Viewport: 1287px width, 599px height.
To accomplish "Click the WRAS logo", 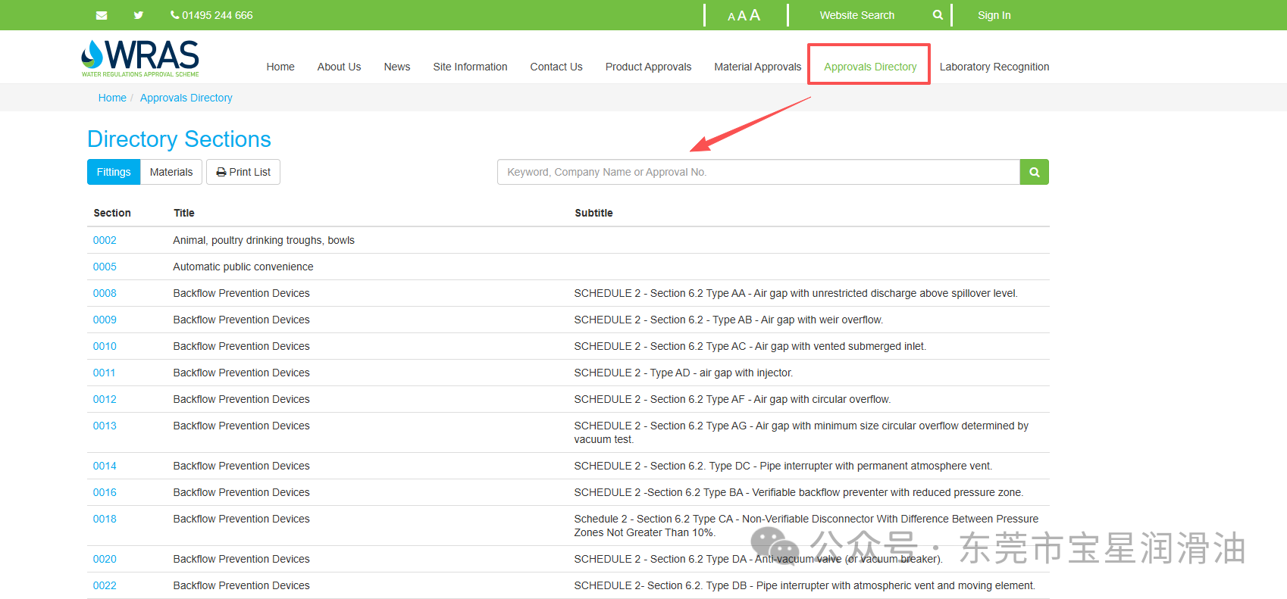I will coord(140,58).
